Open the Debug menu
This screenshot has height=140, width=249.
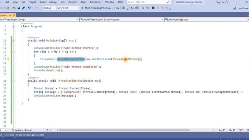[x=53, y=2]
